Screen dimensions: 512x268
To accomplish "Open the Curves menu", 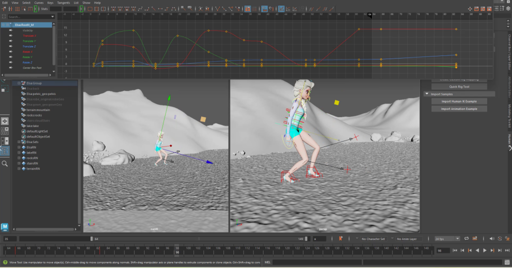I will tap(39, 2).
